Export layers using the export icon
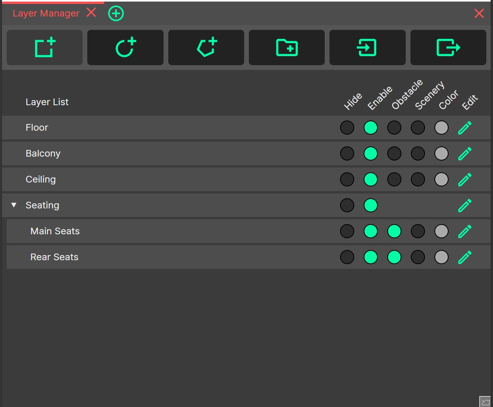Screen dimensions: 493x407 tap(448, 47)
